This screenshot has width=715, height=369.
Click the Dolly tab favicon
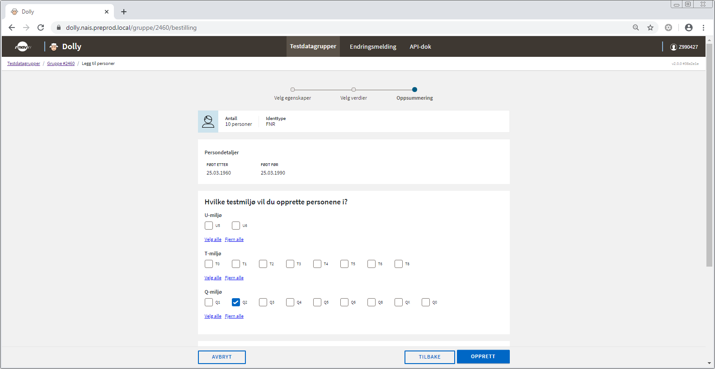click(x=14, y=12)
